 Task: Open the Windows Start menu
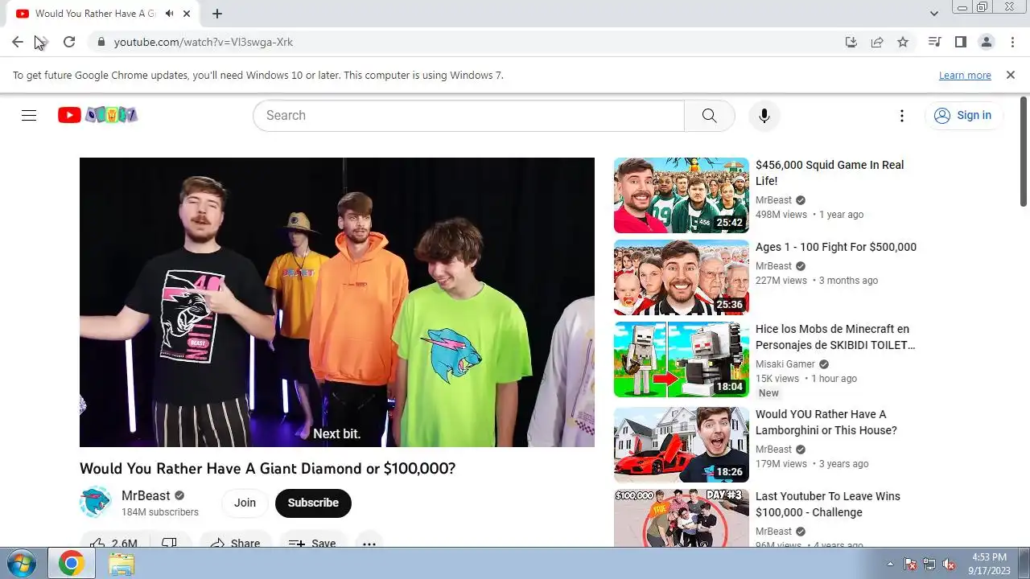[21, 564]
